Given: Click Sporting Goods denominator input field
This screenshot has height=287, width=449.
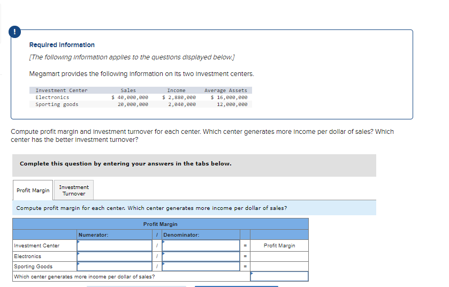Looking at the screenshot, I should click(201, 266).
